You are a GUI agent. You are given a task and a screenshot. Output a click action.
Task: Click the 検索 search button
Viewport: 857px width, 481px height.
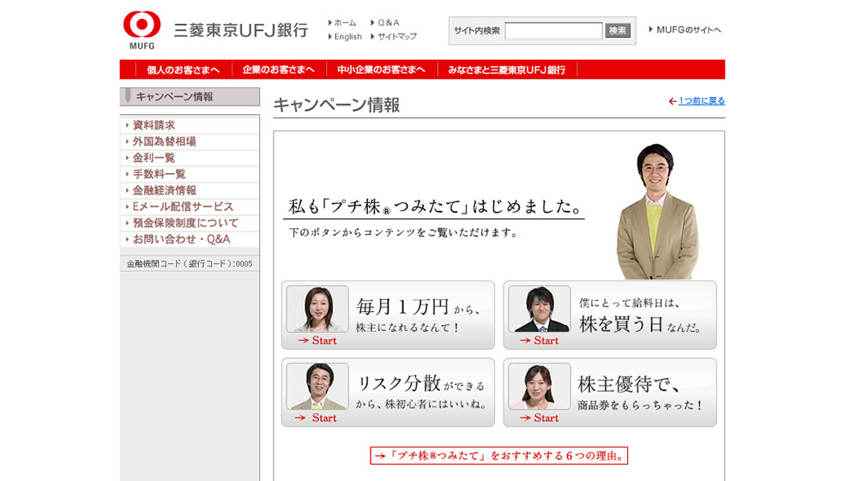click(x=618, y=31)
